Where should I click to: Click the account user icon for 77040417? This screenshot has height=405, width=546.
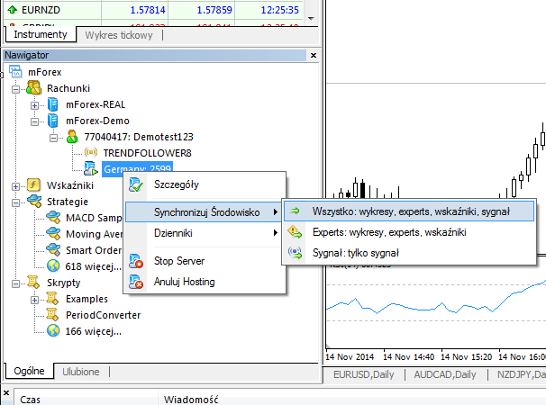[x=72, y=137]
